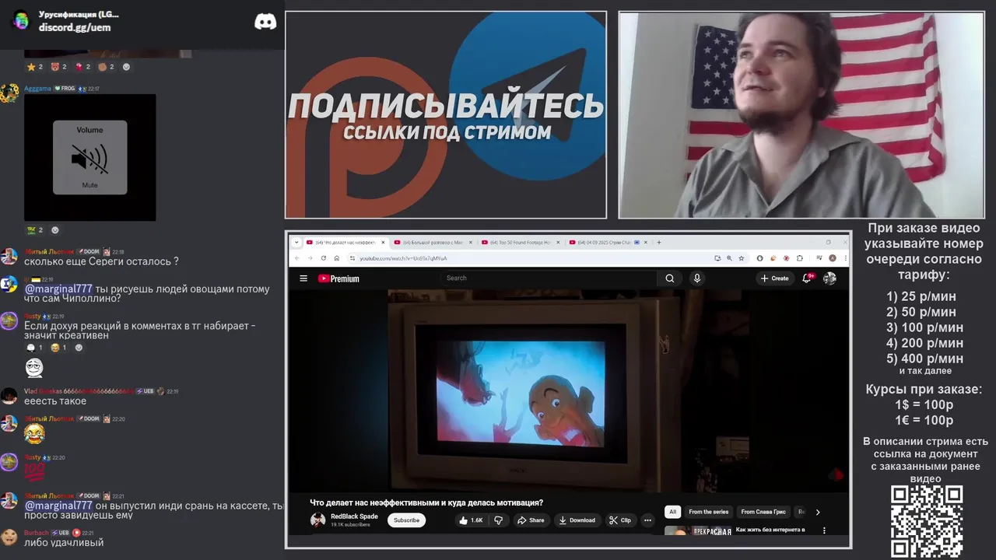996x560 pixels.
Task: Activate voice search microphone icon
Action: pos(697,278)
